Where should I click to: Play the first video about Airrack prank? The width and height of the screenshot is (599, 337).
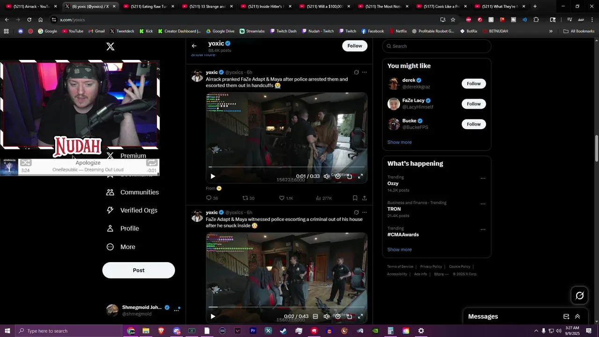pos(212,176)
